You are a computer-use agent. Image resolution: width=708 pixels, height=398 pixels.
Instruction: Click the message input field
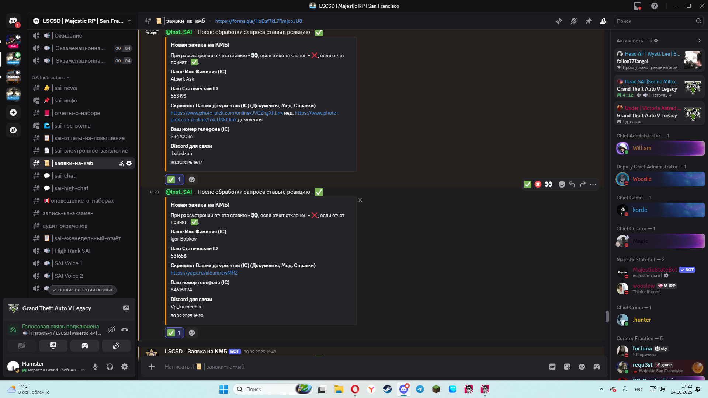[332, 367]
